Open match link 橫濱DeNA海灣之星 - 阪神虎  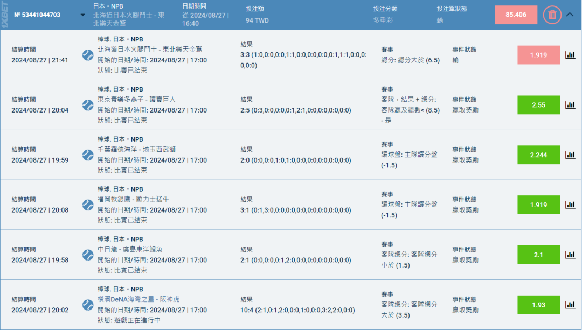[138, 299]
